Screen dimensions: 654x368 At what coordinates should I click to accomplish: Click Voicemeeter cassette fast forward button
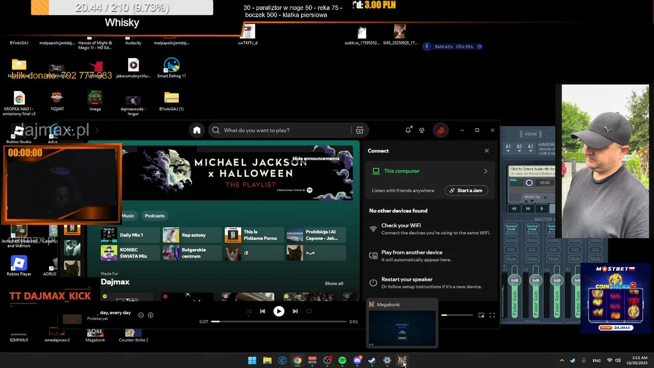click(x=528, y=209)
